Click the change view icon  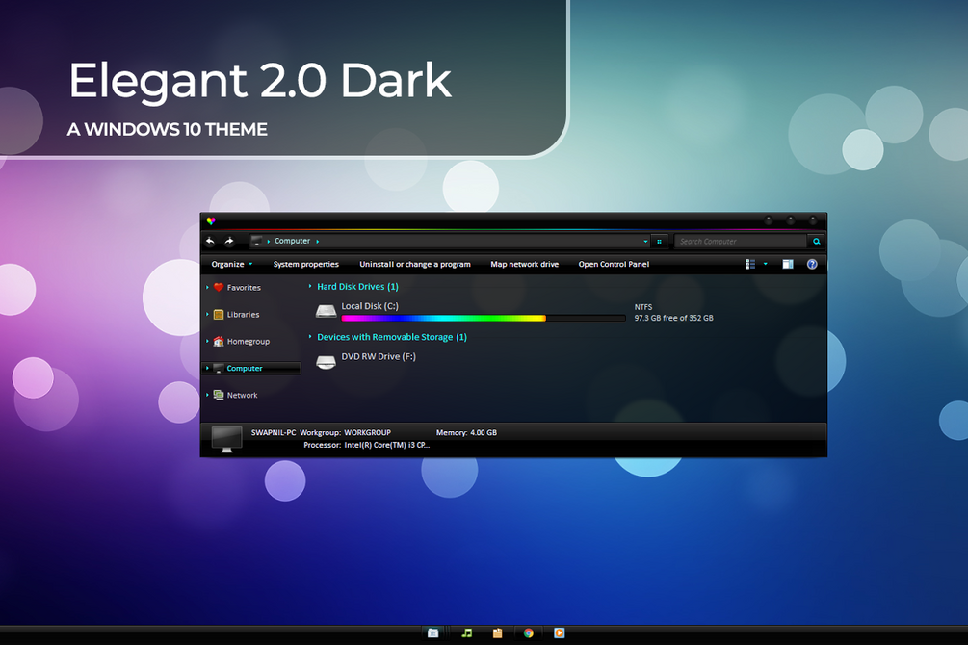tap(750, 264)
